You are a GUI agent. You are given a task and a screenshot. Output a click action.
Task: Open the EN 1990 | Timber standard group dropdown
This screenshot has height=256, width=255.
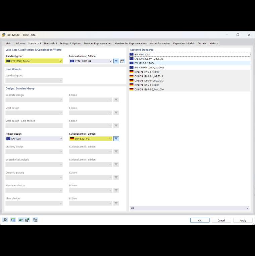(34, 61)
